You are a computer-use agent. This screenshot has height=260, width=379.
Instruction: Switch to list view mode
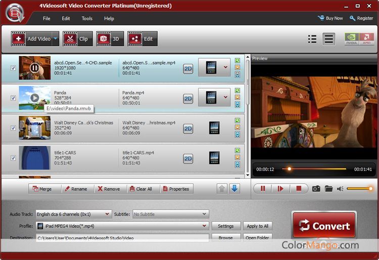coord(312,39)
